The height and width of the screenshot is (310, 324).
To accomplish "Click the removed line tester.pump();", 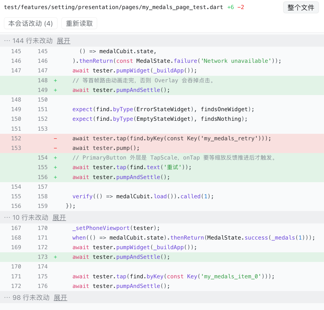I will (162, 148).
